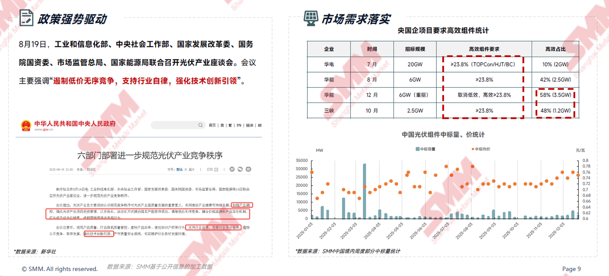Click the 2025-01-03 date label on chart axis

click(305, 230)
